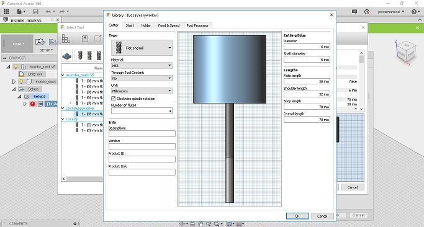This screenshot has height=227, width=424.
Task: Open the Through Tool Coolant dropdown
Action: [x=142, y=78]
